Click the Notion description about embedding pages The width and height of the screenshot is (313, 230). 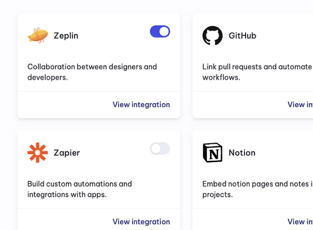point(258,189)
